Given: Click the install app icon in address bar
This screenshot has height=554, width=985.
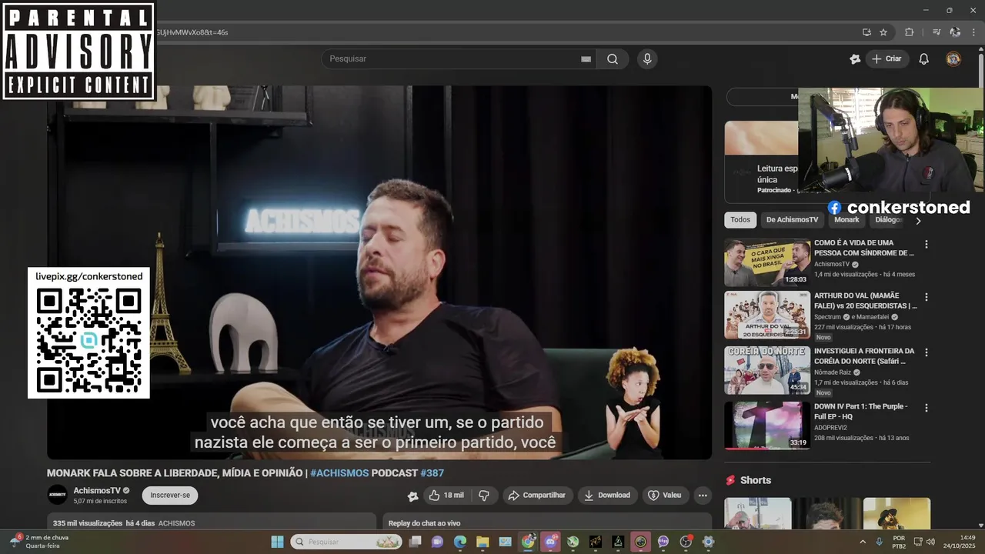Looking at the screenshot, I should pos(866,32).
